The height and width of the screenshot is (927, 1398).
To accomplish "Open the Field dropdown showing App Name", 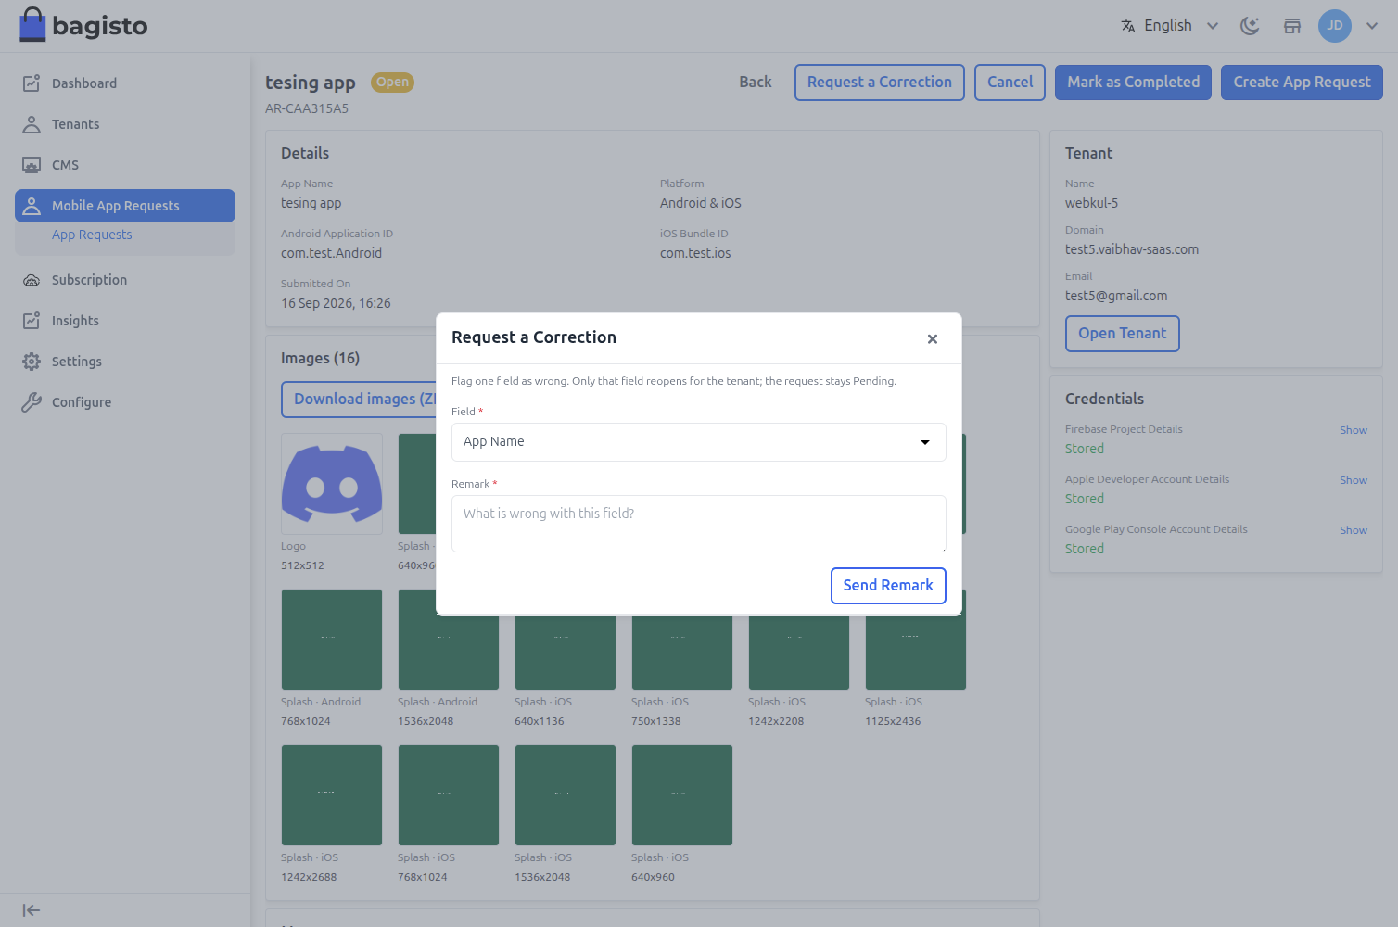I will 699,442.
